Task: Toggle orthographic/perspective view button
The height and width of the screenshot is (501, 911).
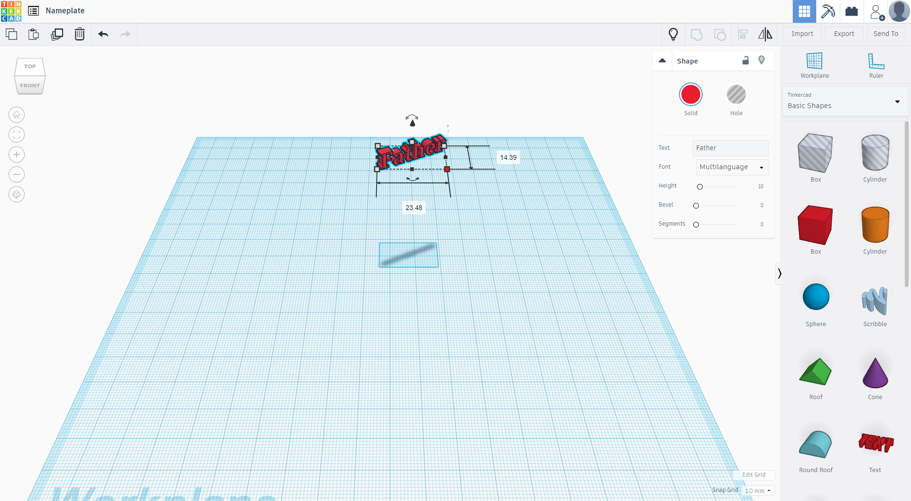Action: click(x=17, y=194)
